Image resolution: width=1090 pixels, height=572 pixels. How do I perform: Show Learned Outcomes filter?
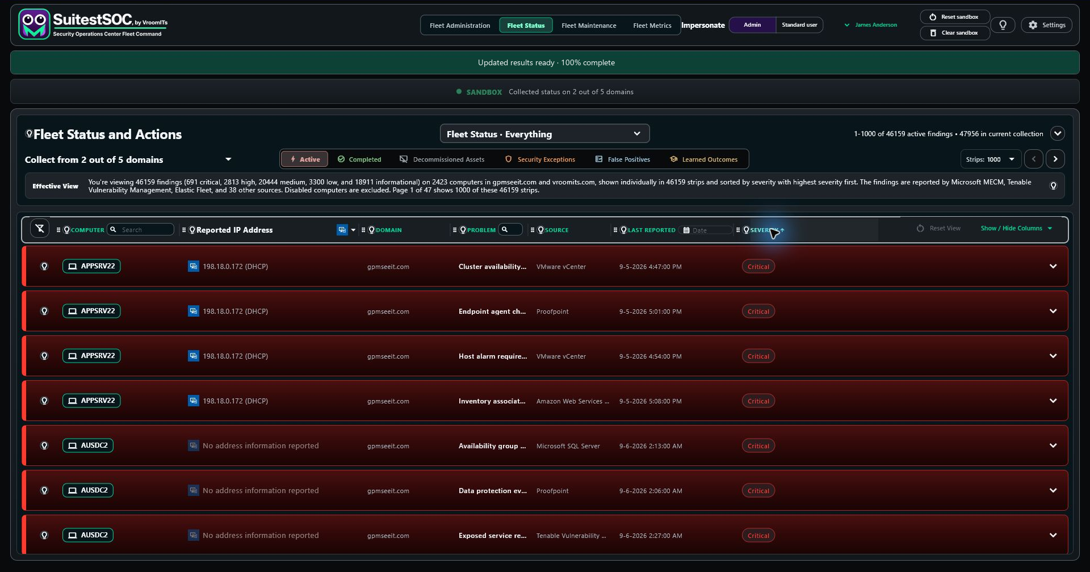coord(704,159)
